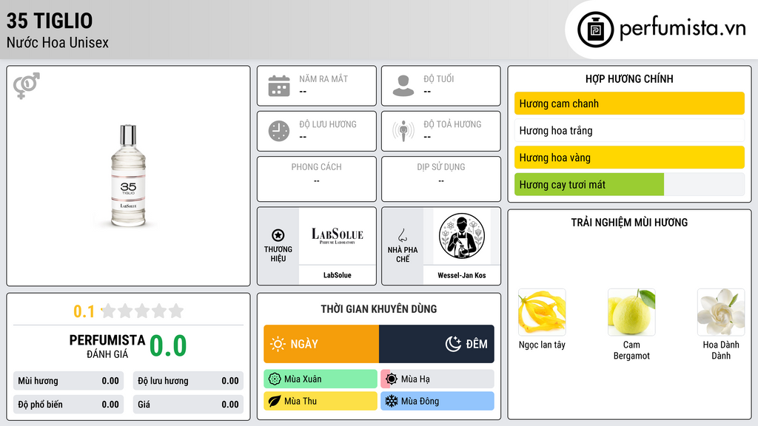Click the Độ Toả Hương label

452,124
